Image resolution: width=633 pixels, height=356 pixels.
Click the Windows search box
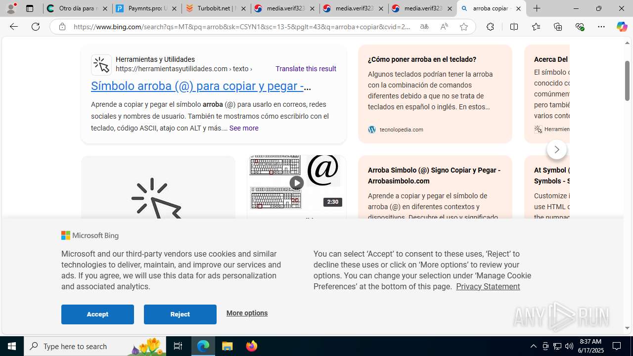click(96, 346)
